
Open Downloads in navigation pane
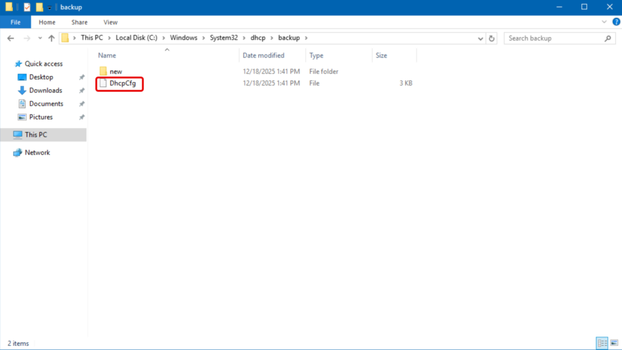[46, 91]
